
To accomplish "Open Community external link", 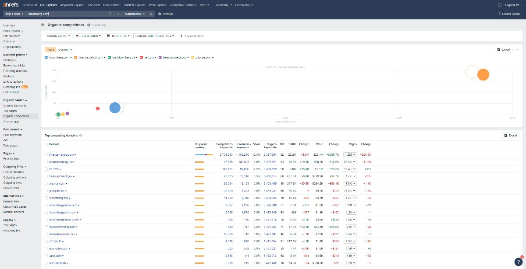I will [244, 5].
